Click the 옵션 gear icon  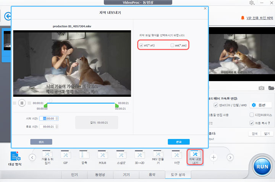pyautogui.click(x=254, y=105)
